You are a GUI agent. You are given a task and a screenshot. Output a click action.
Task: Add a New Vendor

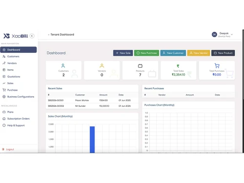(x=199, y=53)
